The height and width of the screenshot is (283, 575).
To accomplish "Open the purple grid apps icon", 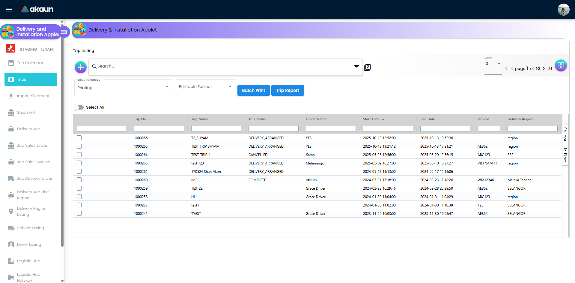I will point(561,65).
